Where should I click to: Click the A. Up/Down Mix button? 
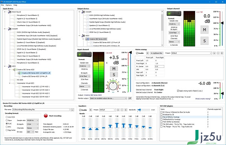coord(157,53)
